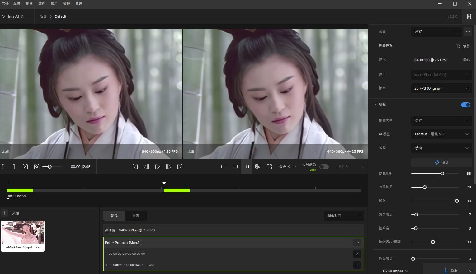This screenshot has width=476, height=274.
Task: Open the Help (帮助) menu
Action: click(x=79, y=3)
